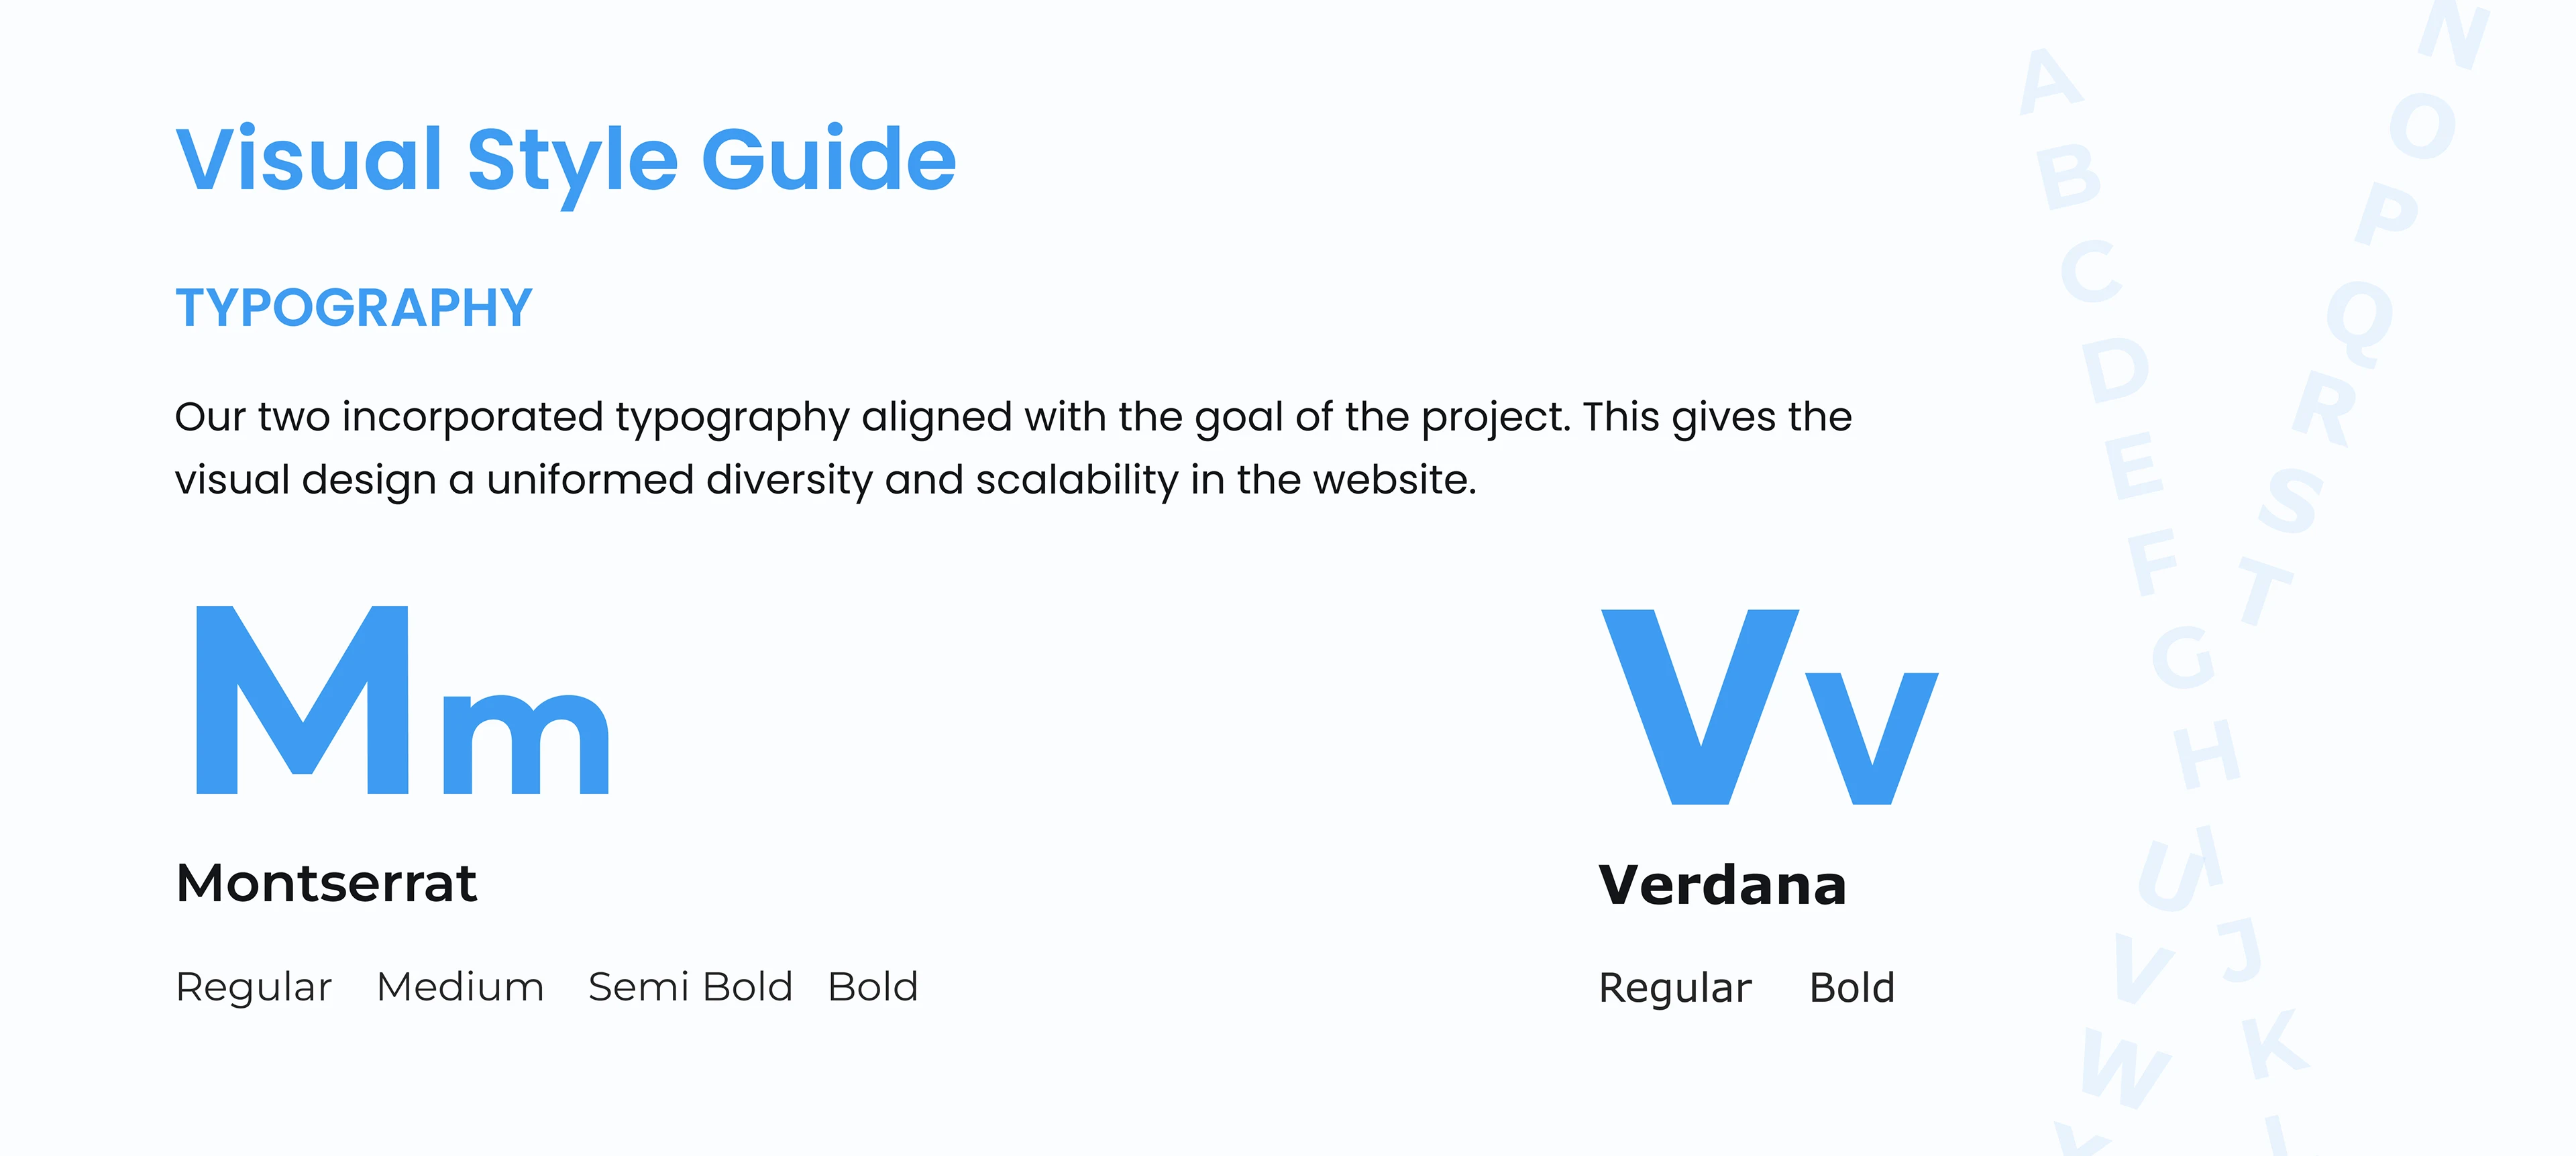This screenshot has height=1156, width=2576.
Task: Choose Montserrat's Bold weight label
Action: click(873, 987)
